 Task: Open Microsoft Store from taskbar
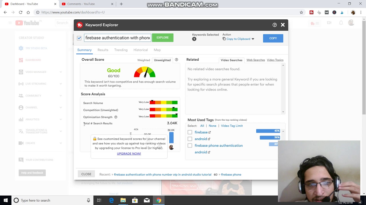click(x=135, y=200)
